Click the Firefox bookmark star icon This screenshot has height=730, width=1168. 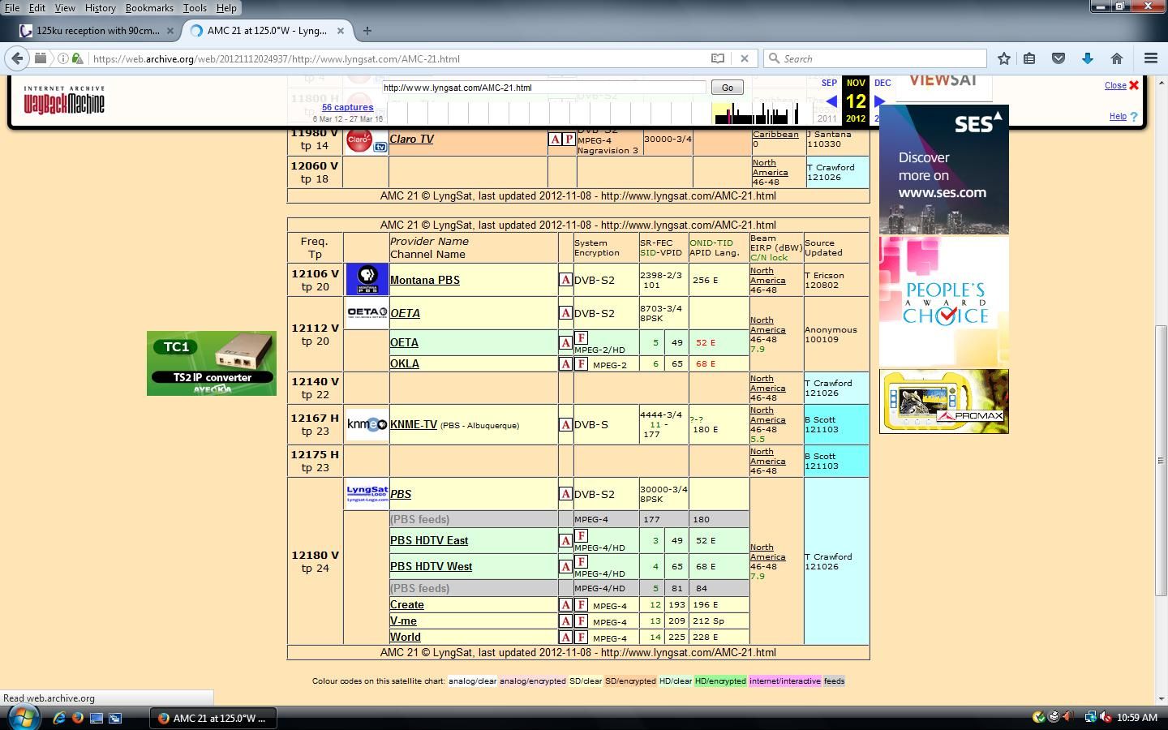1004,58
